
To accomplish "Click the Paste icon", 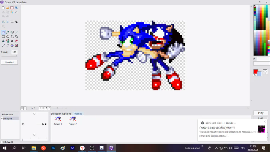I will [x=12, y=12].
